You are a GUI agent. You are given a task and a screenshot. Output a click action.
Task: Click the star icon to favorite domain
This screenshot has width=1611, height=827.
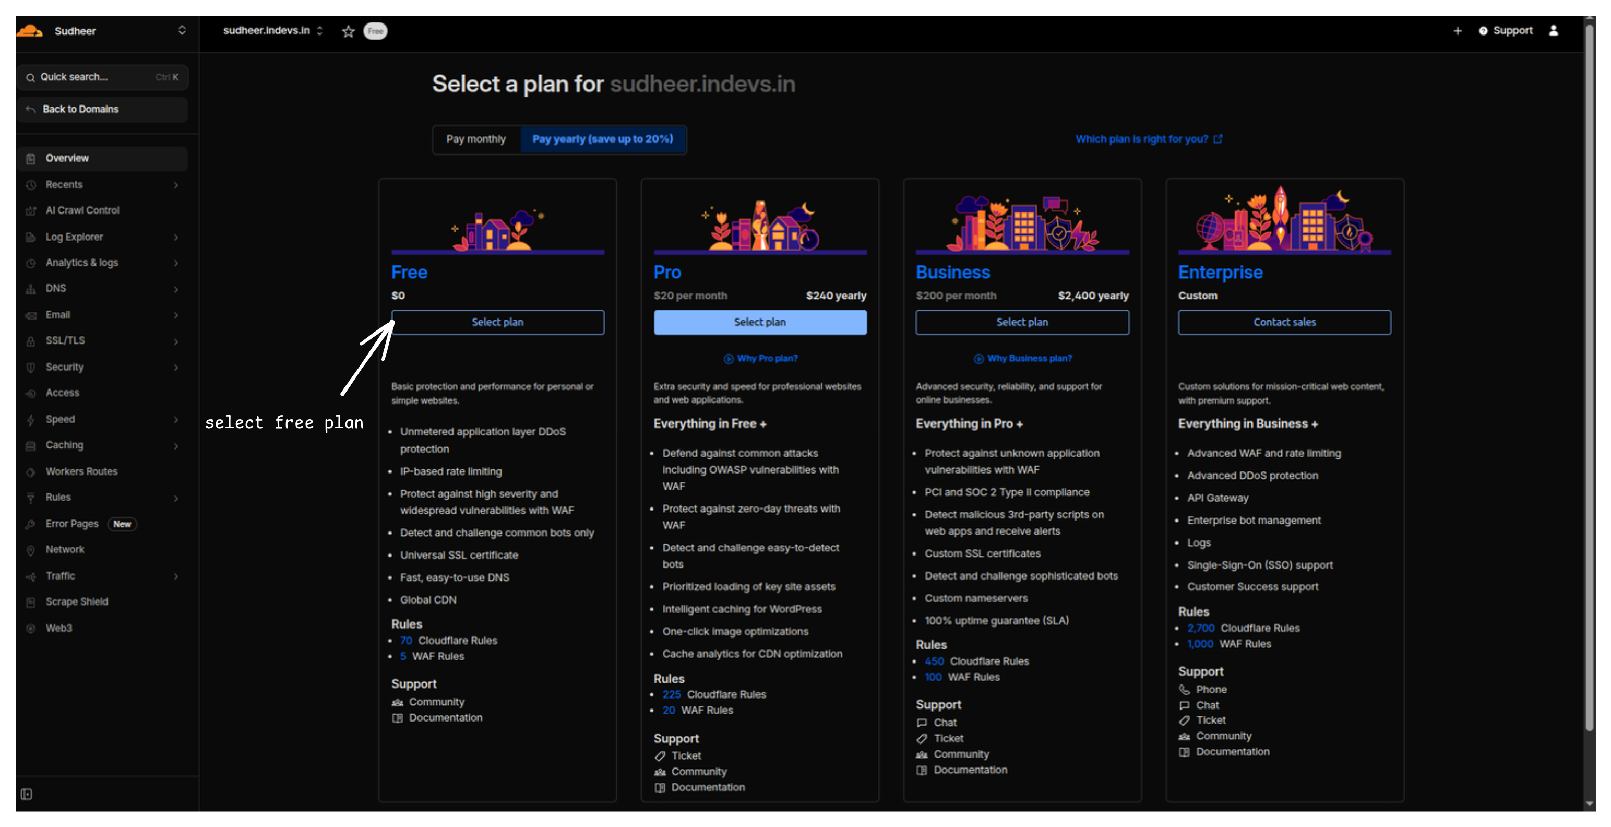click(348, 31)
